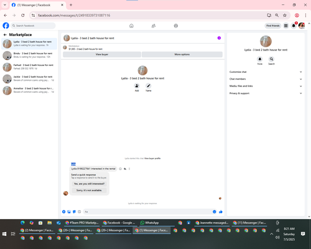Open more actions plus icon in composer

pyautogui.click(x=64, y=212)
